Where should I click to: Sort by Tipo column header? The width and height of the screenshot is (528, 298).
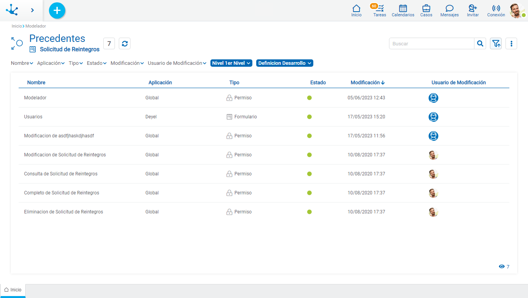pyautogui.click(x=234, y=82)
